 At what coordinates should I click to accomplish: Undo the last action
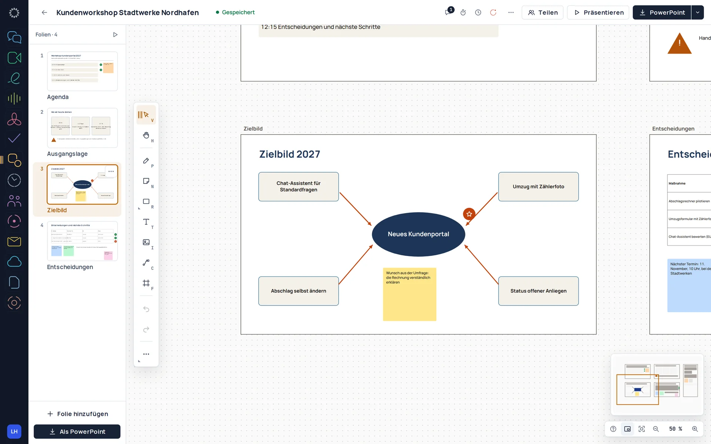pos(146,309)
